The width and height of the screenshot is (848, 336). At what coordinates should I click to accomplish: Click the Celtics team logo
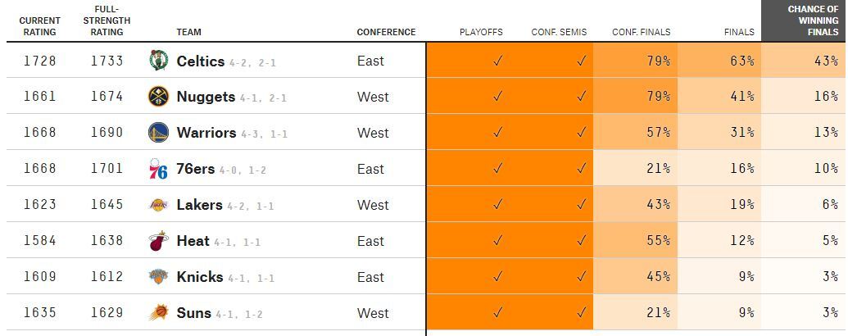[158, 61]
